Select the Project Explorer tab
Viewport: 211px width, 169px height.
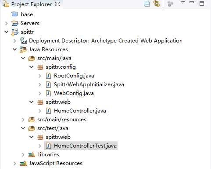click(32, 4)
